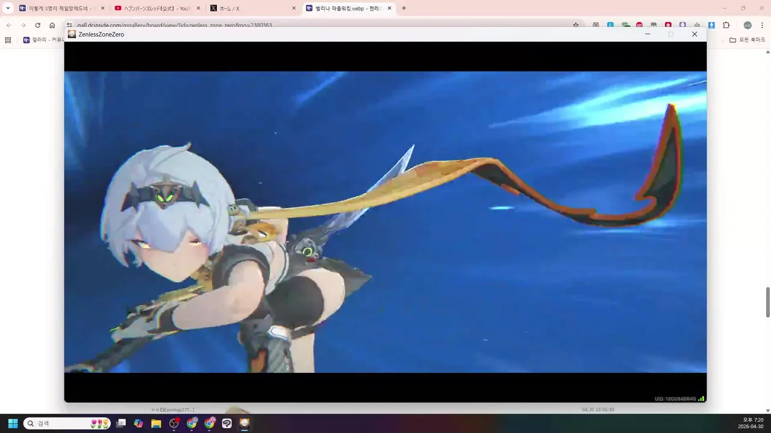Click the blue downloader extension icon
771x433 pixels.
tap(711, 25)
